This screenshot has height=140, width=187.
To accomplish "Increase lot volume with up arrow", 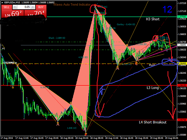I will (33, 7).
